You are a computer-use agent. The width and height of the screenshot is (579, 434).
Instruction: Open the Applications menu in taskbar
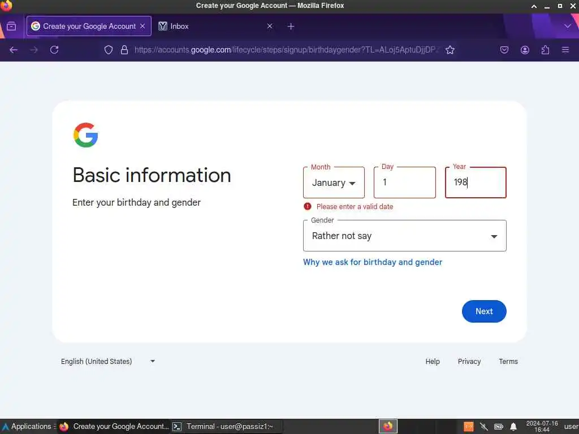(x=28, y=426)
